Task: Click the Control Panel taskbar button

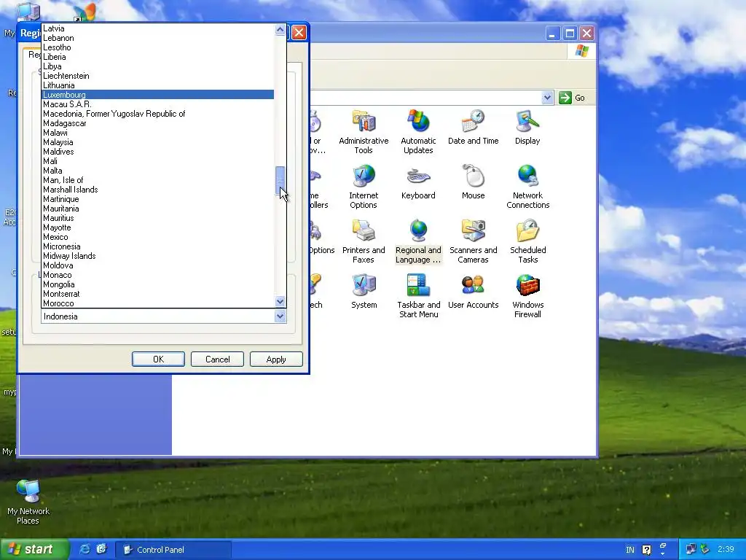Action: tap(173, 550)
